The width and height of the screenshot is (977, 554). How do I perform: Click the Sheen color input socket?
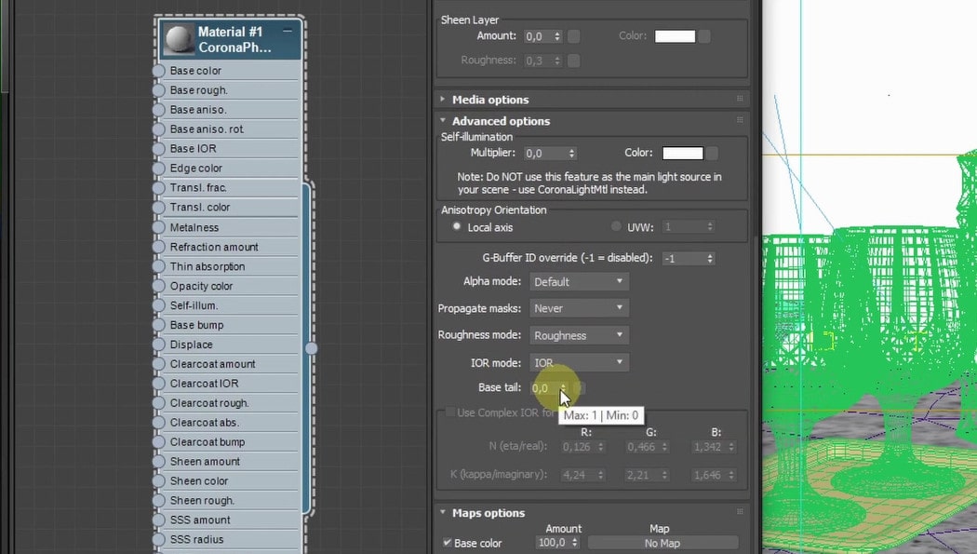158,480
